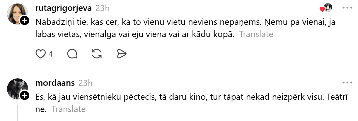
Task: View the like count showing 4
Action: 50,54
